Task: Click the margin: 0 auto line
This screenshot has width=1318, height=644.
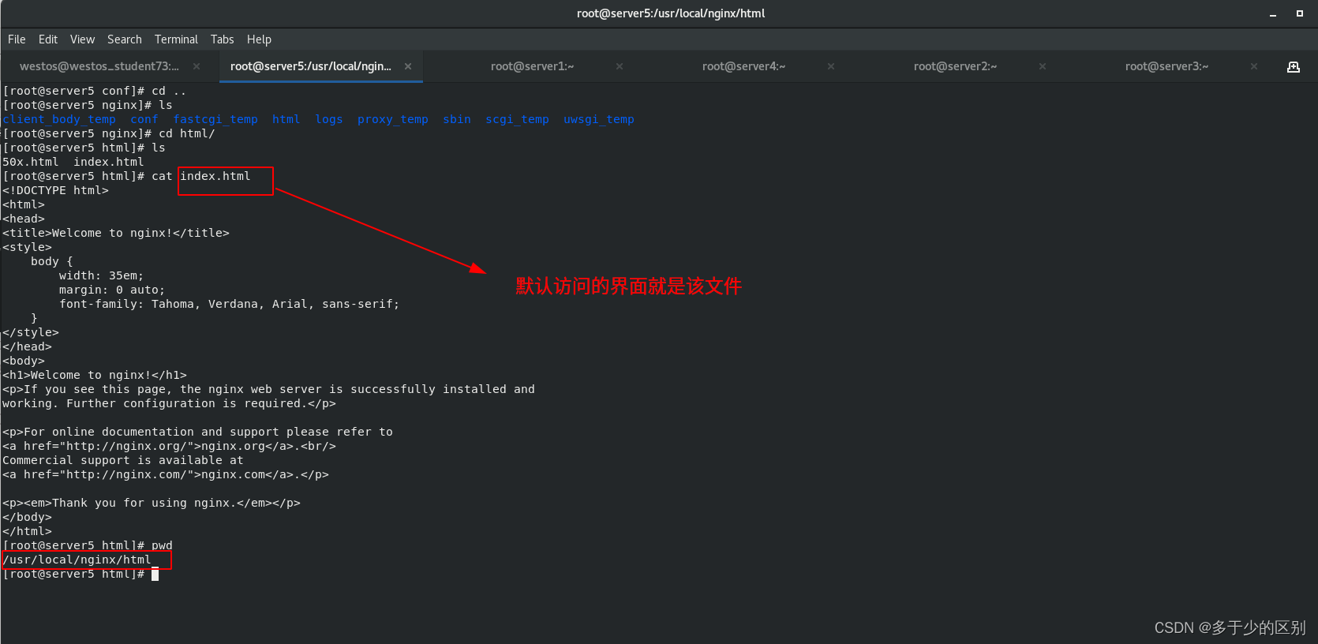Action: (x=112, y=290)
